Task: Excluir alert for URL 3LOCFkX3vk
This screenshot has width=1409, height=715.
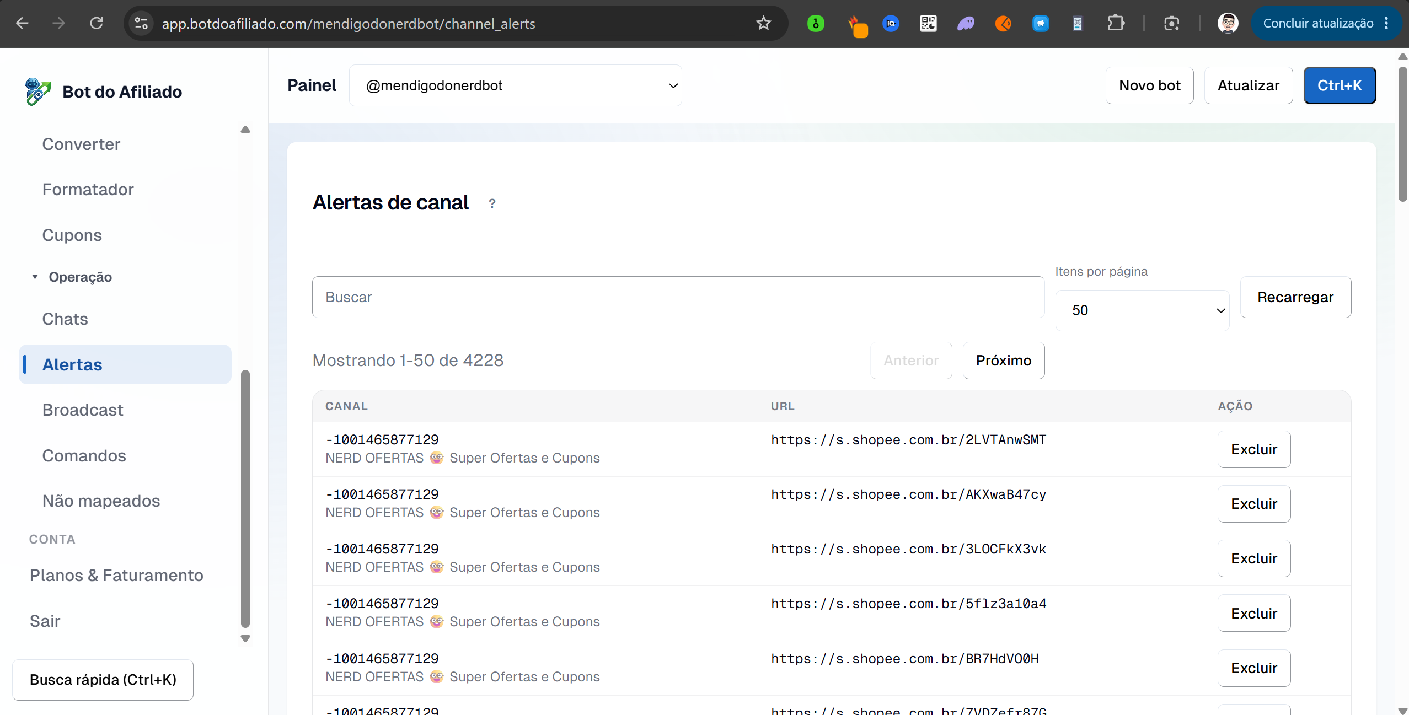Action: click(1254, 558)
